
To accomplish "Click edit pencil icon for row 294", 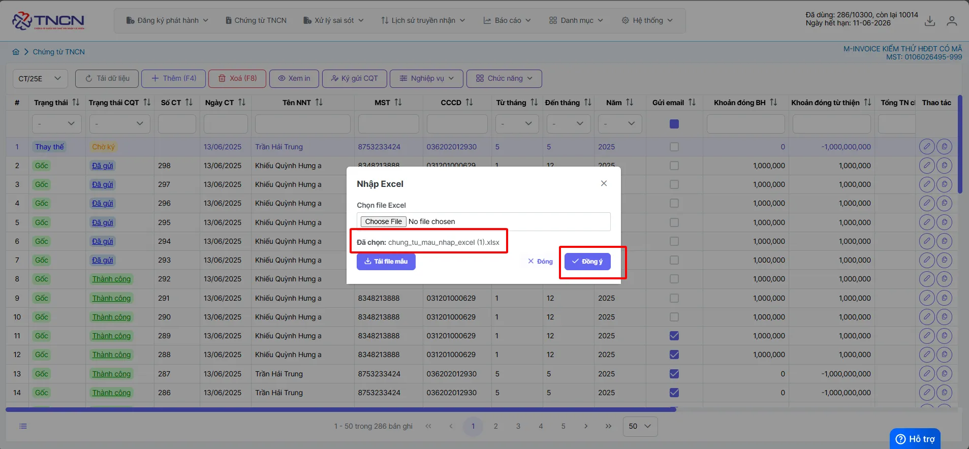I will 927,241.
